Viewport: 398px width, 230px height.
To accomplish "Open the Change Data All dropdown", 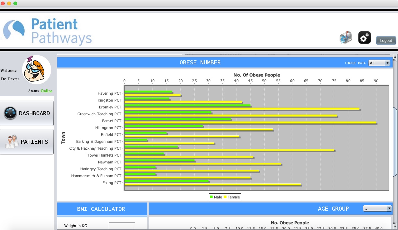I will pos(379,63).
